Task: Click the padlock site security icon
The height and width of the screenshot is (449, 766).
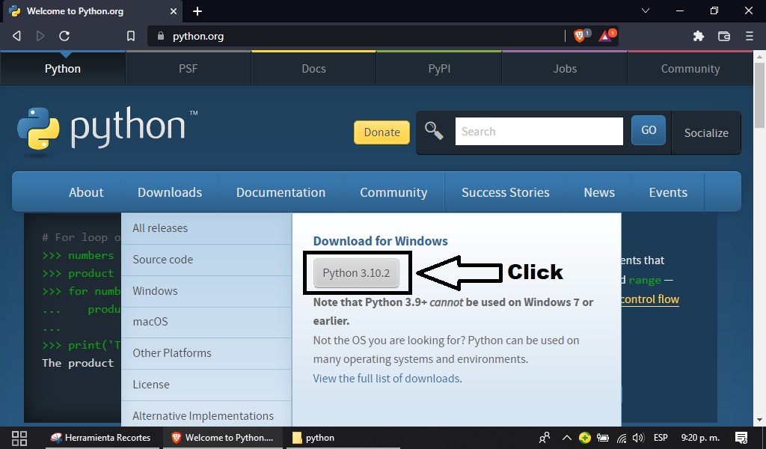Action: tap(160, 36)
